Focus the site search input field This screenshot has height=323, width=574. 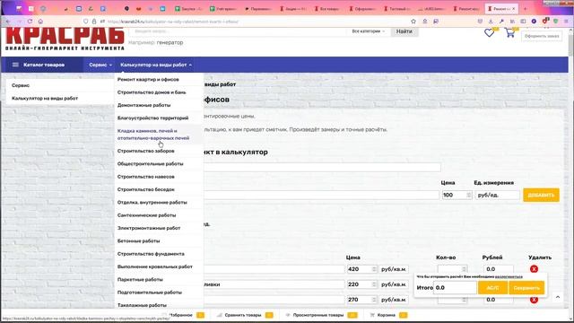pos(238,31)
